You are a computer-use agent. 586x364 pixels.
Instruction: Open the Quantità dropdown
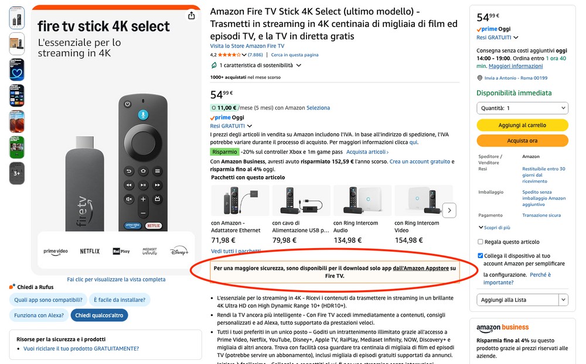coord(522,108)
